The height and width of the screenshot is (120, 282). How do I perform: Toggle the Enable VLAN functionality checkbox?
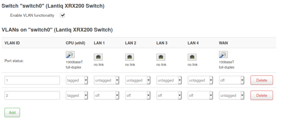tap(62, 15)
